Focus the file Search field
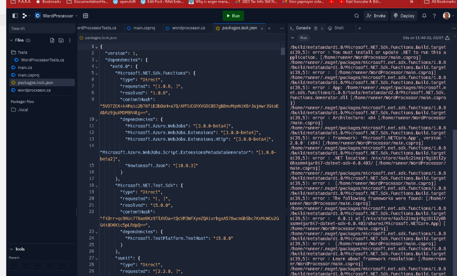The height and width of the screenshot is (276, 457). pos(42,28)
